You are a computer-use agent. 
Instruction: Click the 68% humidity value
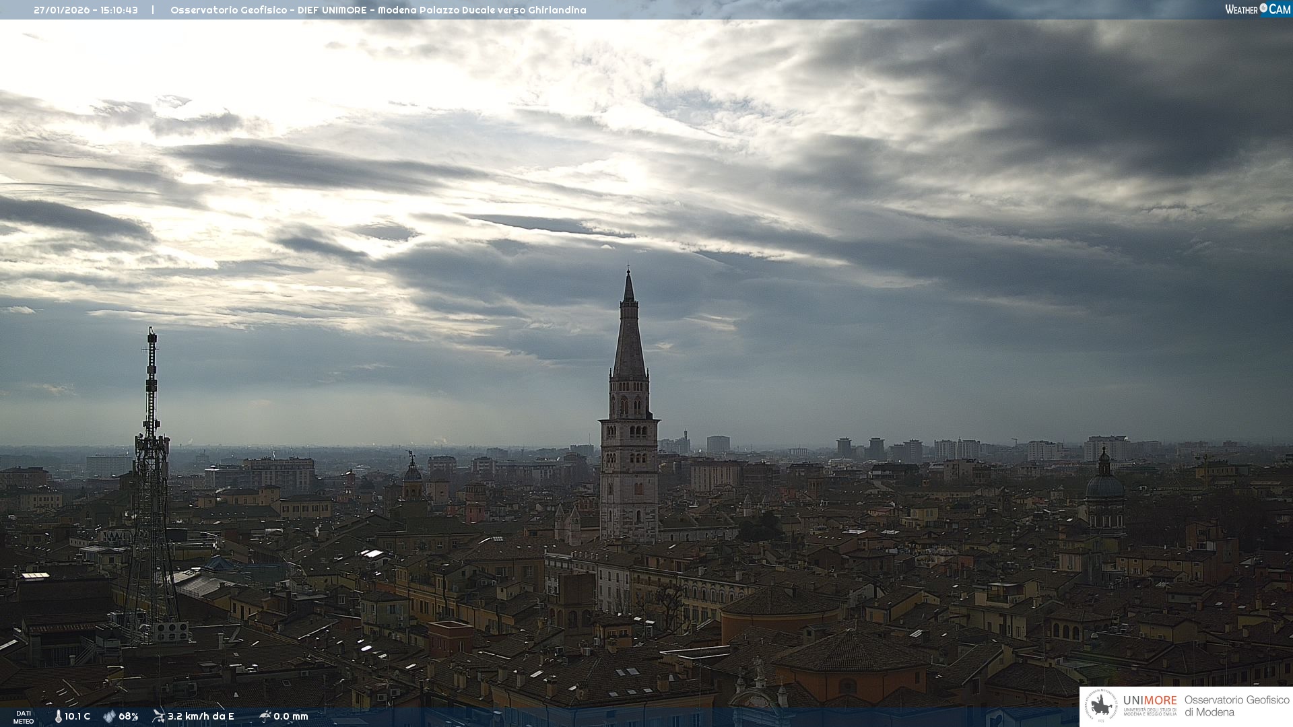(129, 716)
